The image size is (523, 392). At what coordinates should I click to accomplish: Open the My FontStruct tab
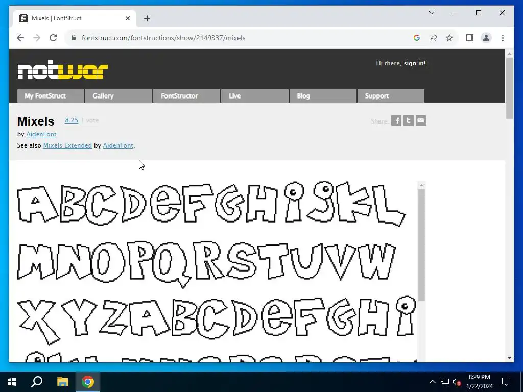pyautogui.click(x=51, y=96)
